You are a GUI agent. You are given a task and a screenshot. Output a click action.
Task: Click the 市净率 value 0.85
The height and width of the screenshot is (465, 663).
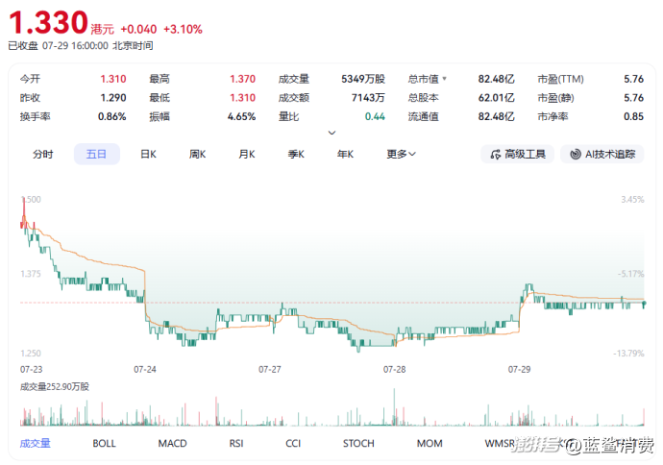[x=633, y=116]
